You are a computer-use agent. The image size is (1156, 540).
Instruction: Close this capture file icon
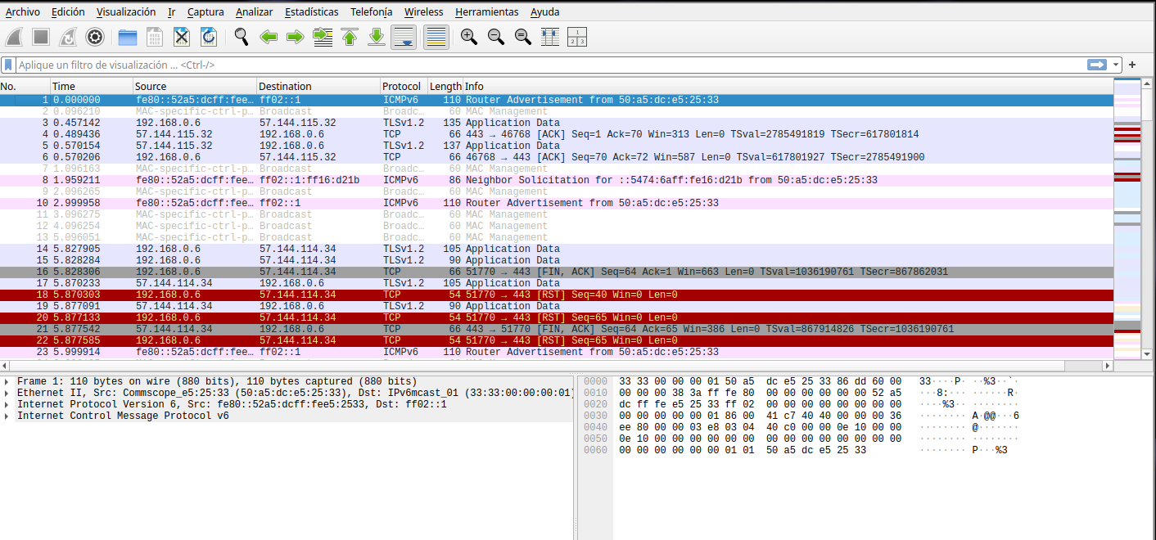[x=182, y=37]
